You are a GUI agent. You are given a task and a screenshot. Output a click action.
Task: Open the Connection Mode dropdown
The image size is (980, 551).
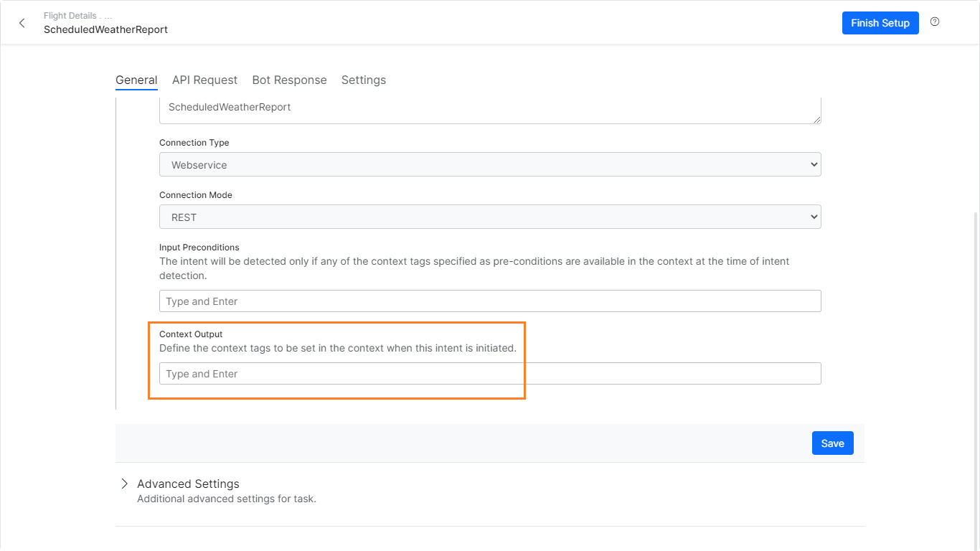490,217
